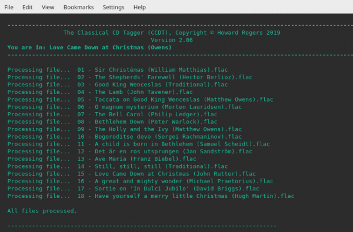Open the File menu

[x=9, y=7]
